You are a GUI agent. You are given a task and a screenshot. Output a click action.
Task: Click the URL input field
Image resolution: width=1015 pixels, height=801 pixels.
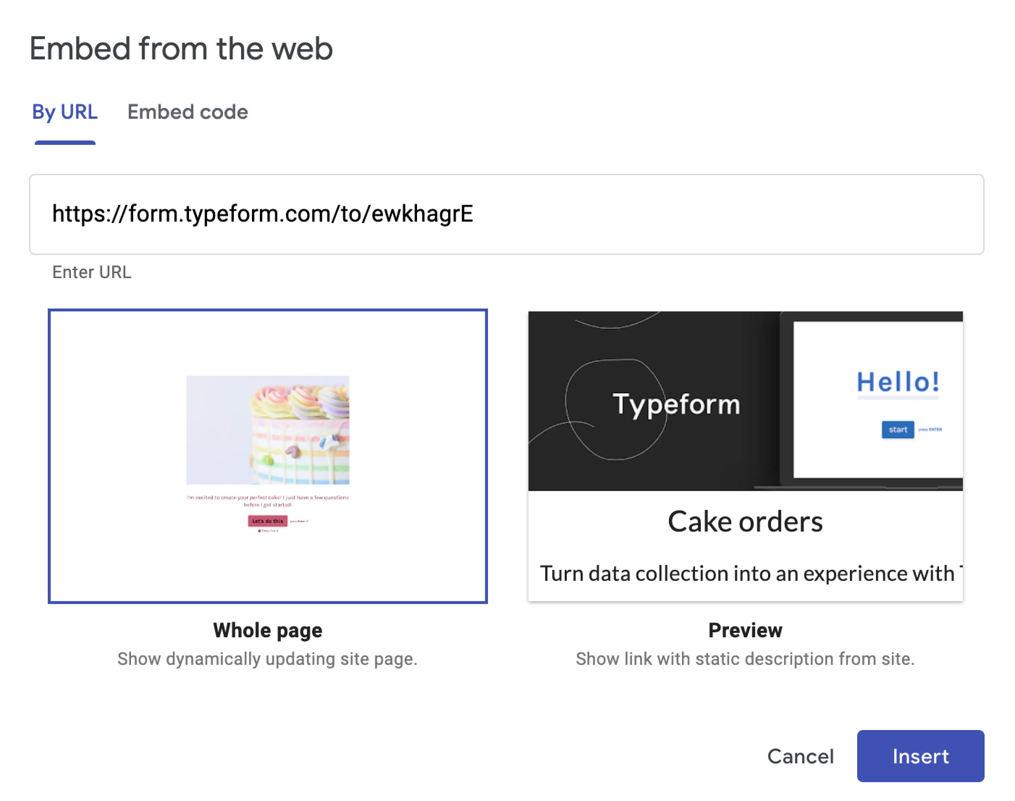pyautogui.click(x=506, y=214)
